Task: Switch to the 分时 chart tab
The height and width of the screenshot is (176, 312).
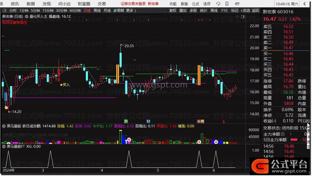Action: 13,11
